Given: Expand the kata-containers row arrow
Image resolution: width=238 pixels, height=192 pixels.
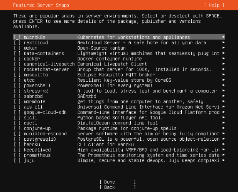Looking at the screenshot, I should tap(223, 53).
